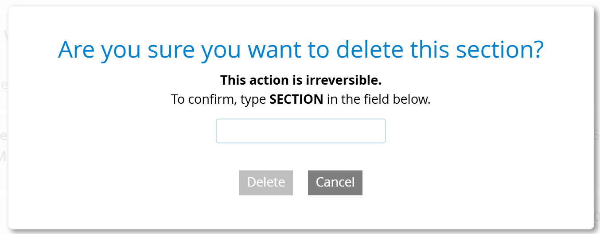Click the greyed-out Delete button
Screen dimensions: 600x234
266,183
